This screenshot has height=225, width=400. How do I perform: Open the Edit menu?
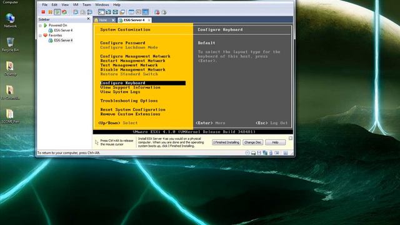(x=54, y=4)
